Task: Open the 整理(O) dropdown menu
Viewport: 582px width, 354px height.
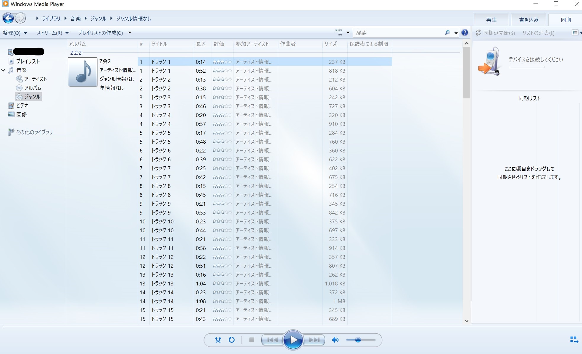Action: (15, 33)
